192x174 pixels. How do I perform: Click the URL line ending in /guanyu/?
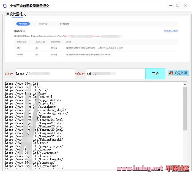[x=28, y=149]
